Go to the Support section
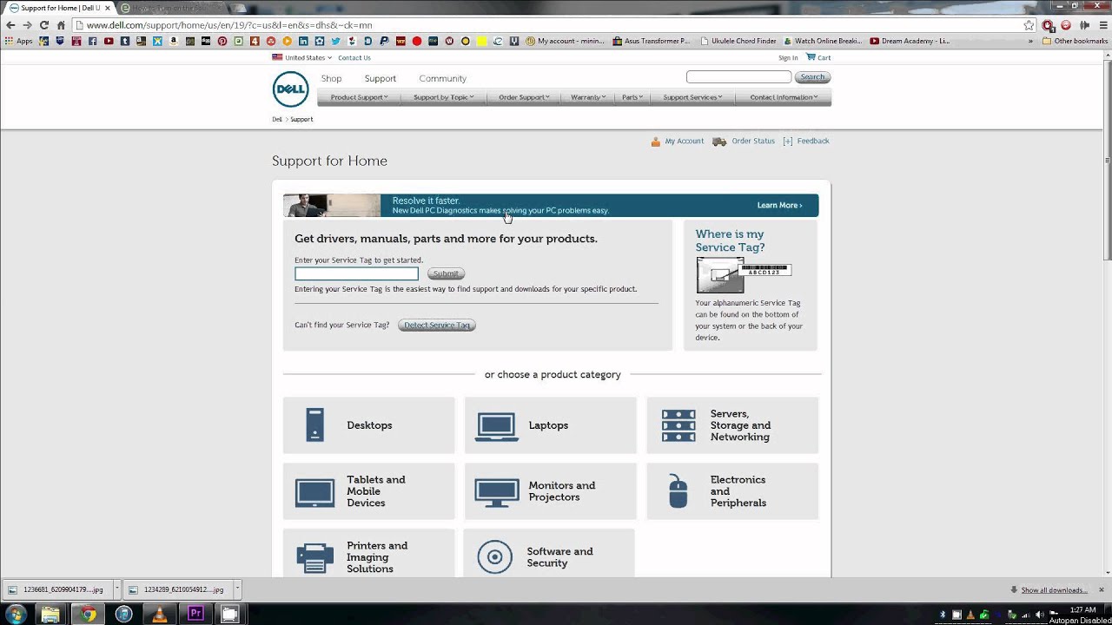Viewport: 1112px width, 625px height. click(x=380, y=78)
